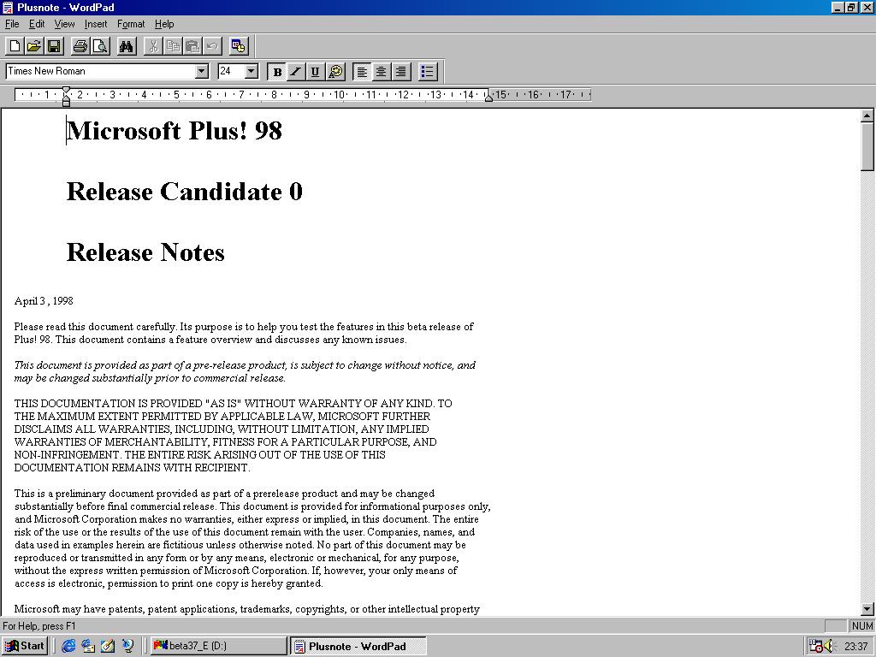Place cursor in the Microsoft Plus! 98 heading
This screenshot has height=657, width=876.
point(175,131)
